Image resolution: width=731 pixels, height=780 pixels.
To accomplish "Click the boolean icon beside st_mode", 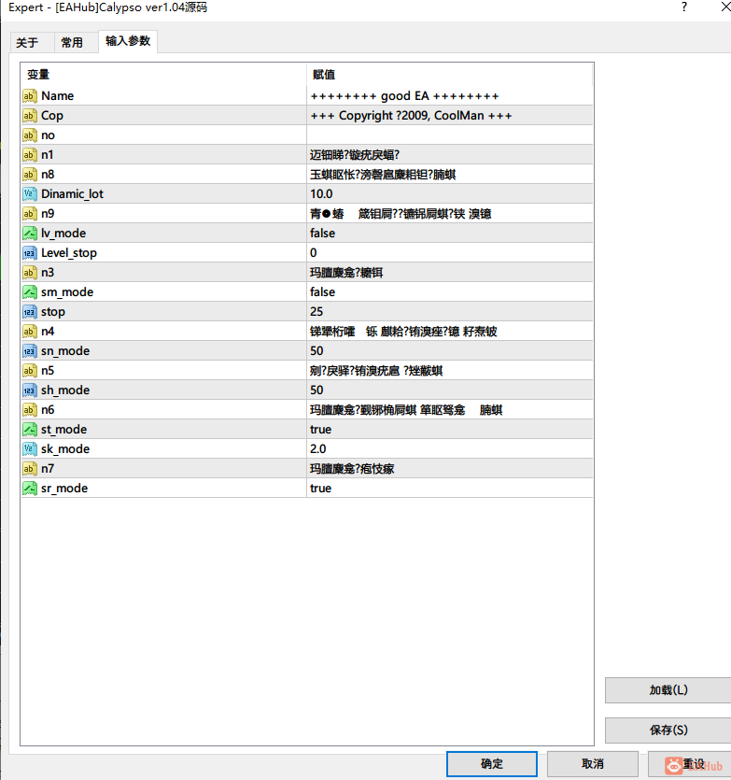I will coord(30,430).
